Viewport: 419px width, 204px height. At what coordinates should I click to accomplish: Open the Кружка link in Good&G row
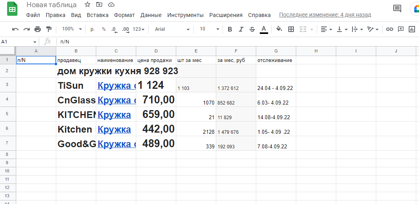point(116,144)
